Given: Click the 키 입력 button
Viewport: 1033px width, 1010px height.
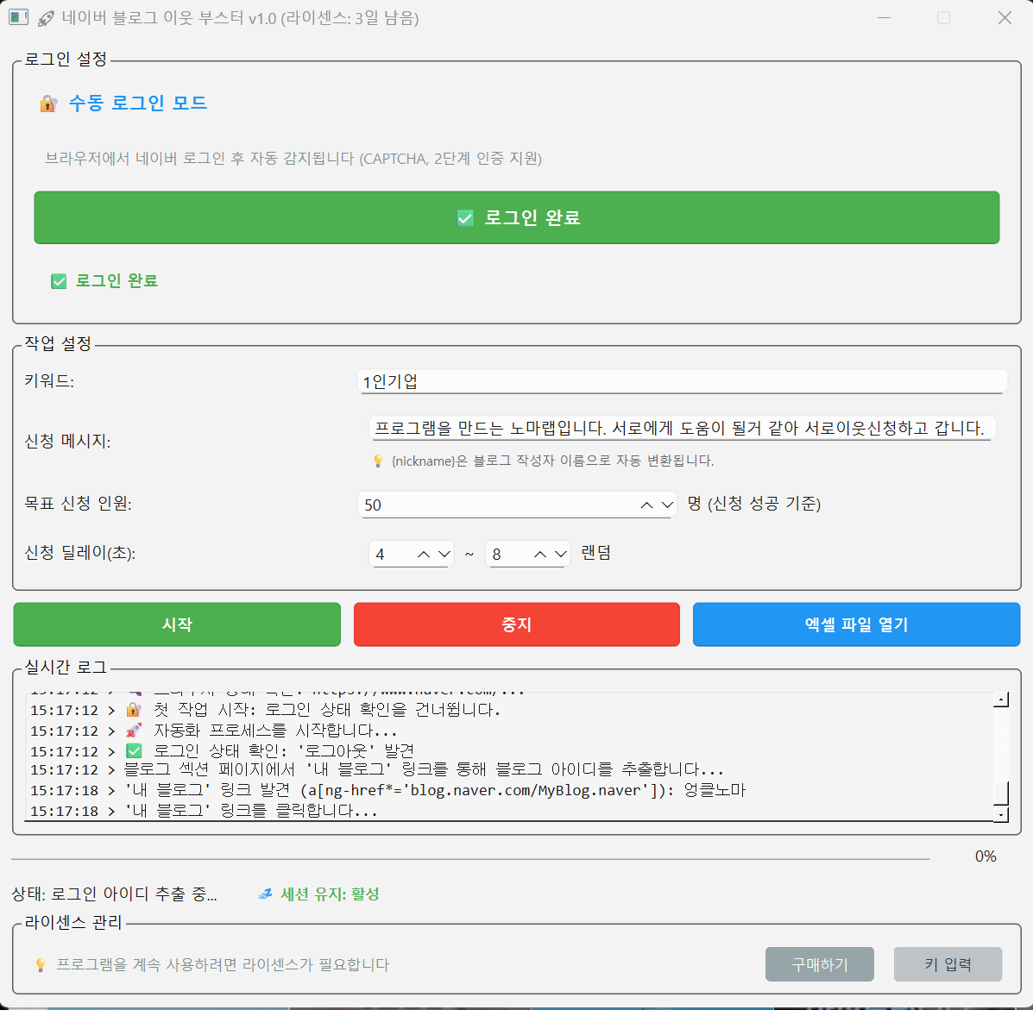Looking at the screenshot, I should point(948,964).
